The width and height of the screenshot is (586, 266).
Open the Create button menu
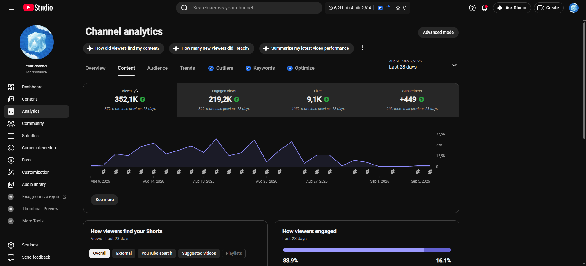click(x=548, y=8)
